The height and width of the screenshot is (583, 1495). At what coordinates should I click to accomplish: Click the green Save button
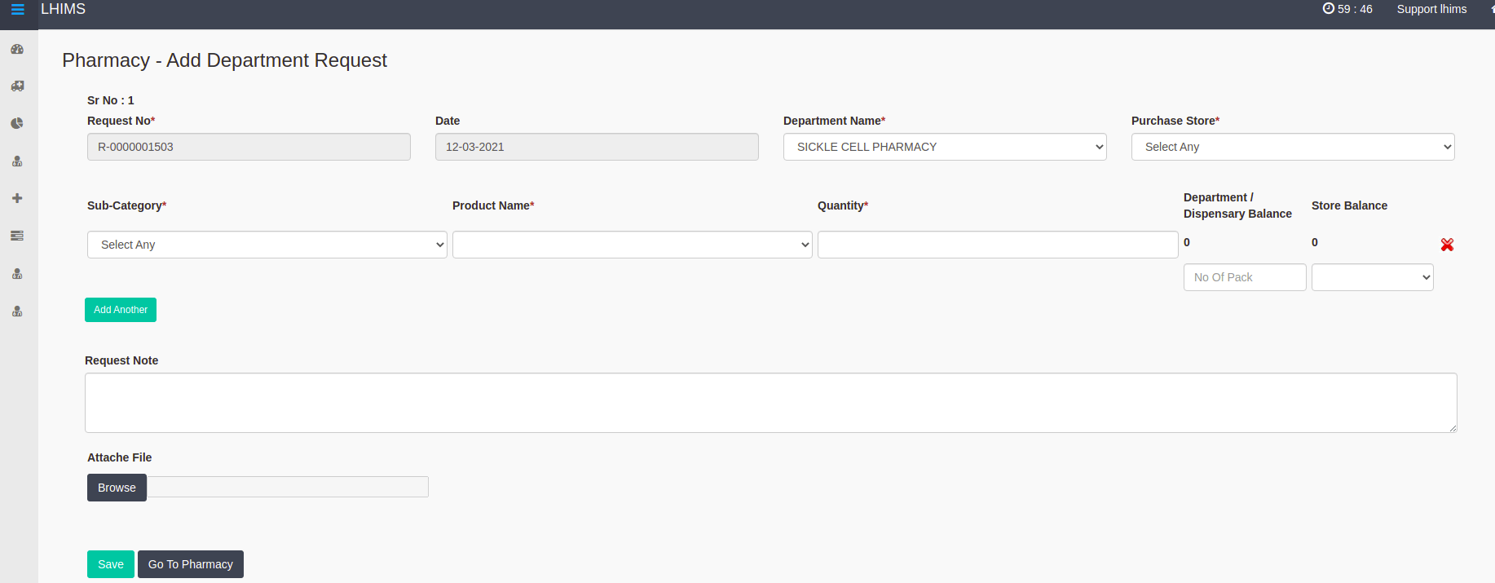[110, 564]
